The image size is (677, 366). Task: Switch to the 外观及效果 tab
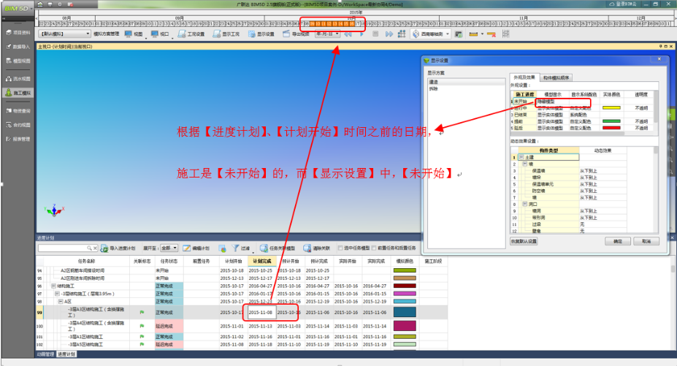click(524, 77)
